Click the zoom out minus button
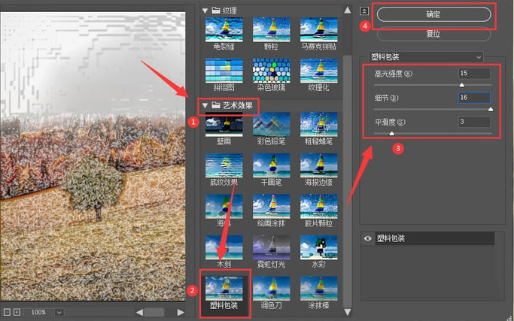This screenshot has width=514, height=321. [6, 312]
